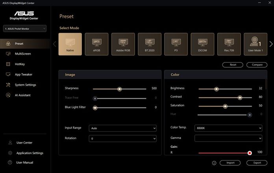Viewport: 274px width, 173px height.
Task: Click the Compare button
Action: tap(257, 65)
